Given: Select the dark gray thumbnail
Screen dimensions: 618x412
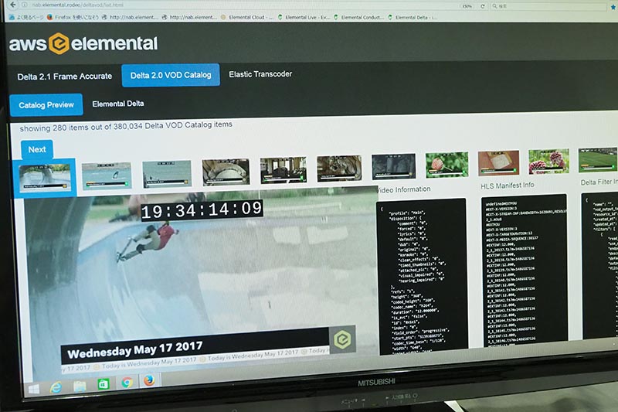Looking at the screenshot, I should click(393, 166).
